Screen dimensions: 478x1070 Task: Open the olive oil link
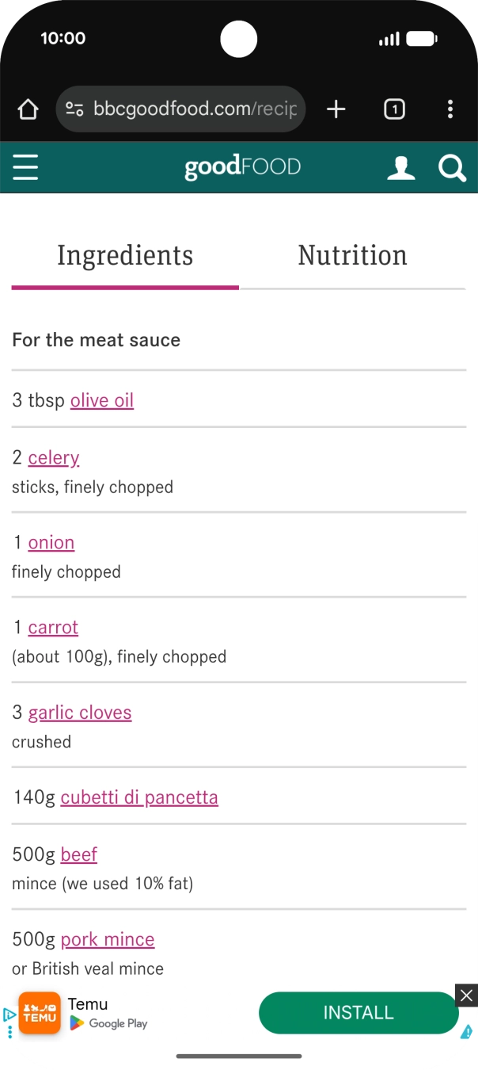(102, 400)
